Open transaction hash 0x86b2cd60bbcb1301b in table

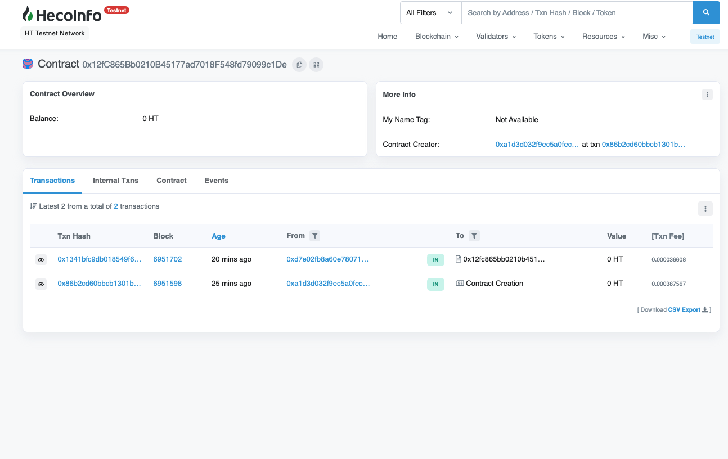click(100, 283)
